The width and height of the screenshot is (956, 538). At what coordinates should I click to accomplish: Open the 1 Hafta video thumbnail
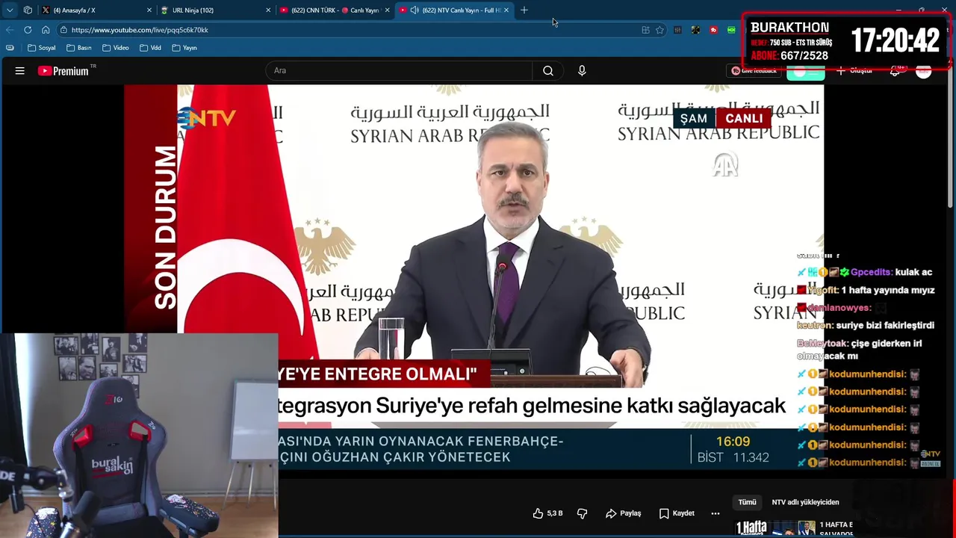coord(775,529)
